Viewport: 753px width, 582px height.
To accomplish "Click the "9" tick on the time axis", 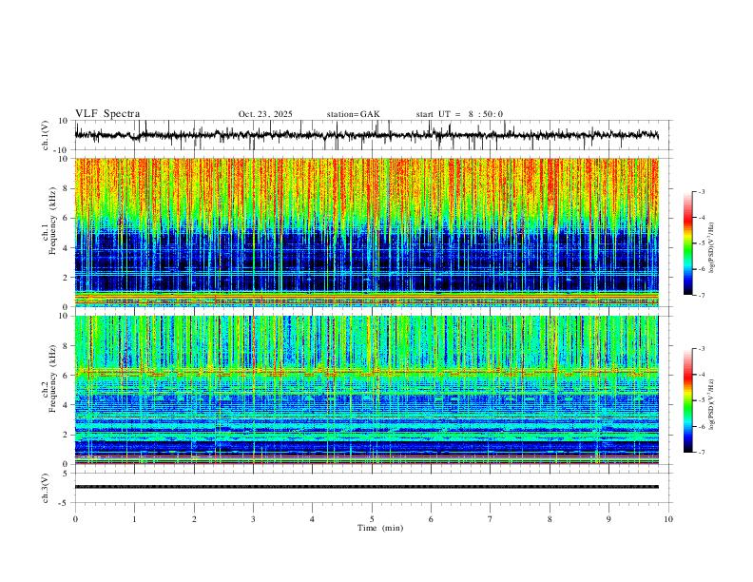I will pyautogui.click(x=608, y=519).
